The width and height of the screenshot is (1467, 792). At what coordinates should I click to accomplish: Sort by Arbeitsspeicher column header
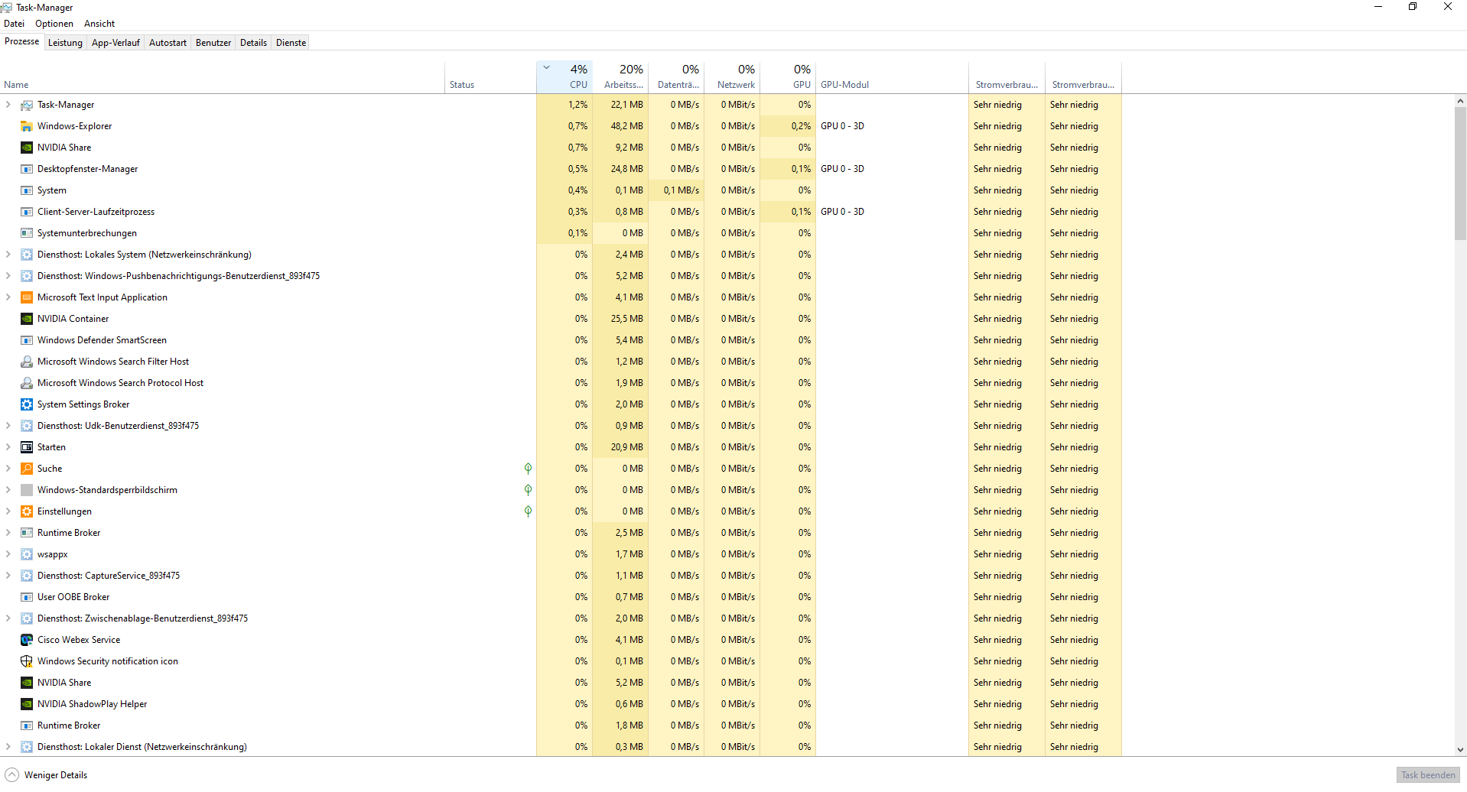pos(620,77)
